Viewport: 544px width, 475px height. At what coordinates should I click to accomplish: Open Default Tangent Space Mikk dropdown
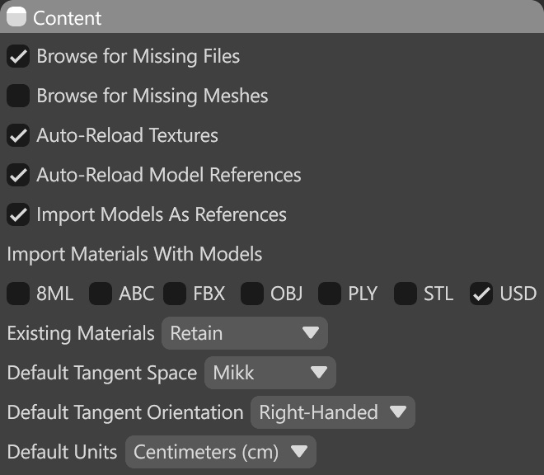pos(270,373)
